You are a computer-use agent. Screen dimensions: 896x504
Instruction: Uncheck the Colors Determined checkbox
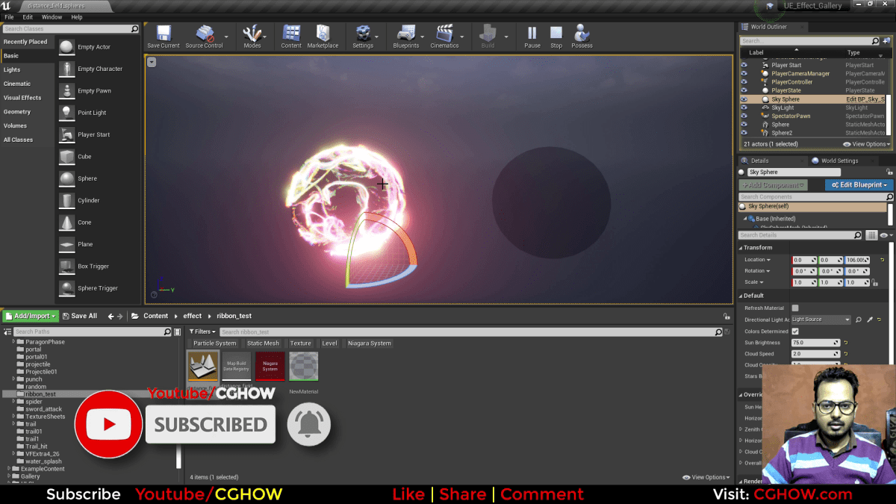point(796,331)
